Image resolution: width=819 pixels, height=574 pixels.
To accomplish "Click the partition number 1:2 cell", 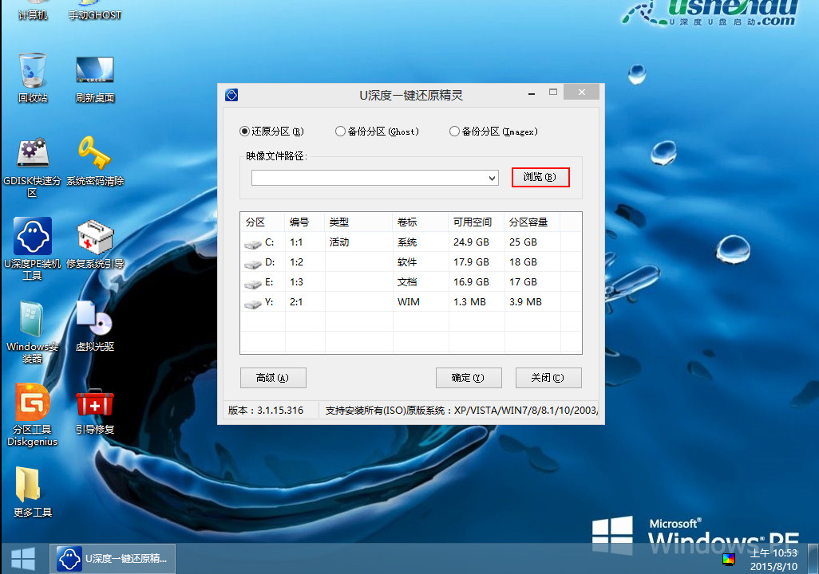I will coord(296,262).
